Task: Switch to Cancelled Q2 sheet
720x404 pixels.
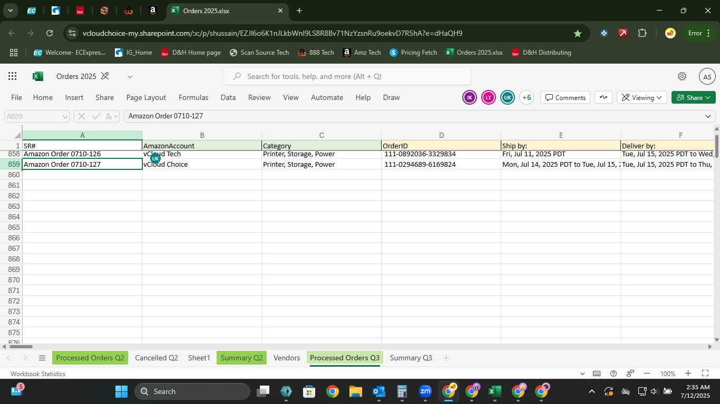Action: coord(157,358)
